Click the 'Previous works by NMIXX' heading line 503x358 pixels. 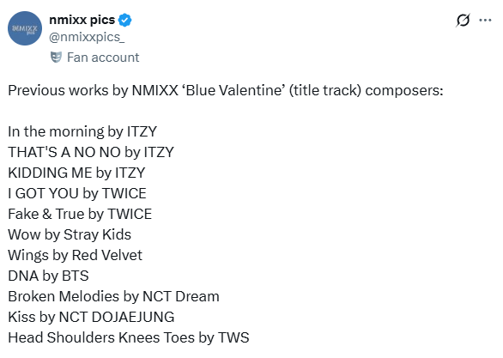(226, 90)
